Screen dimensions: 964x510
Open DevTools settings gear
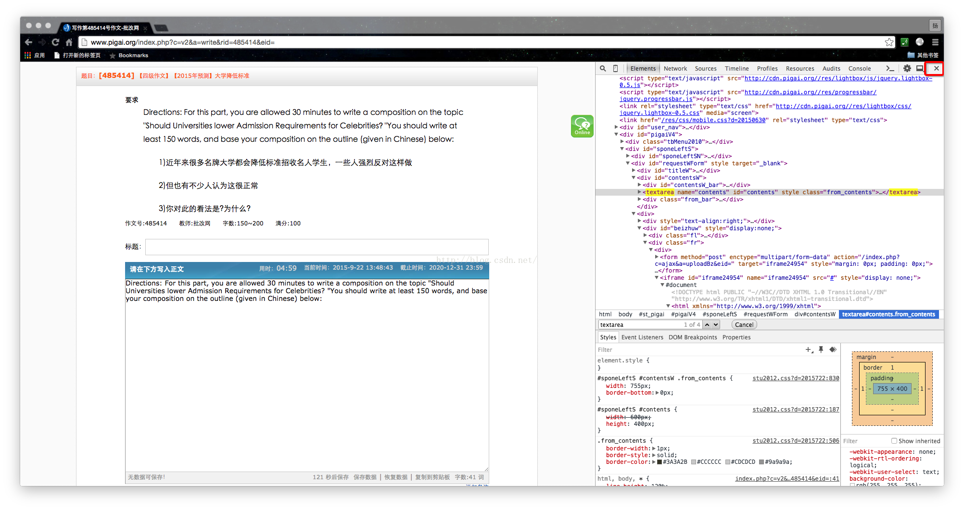[x=907, y=69]
